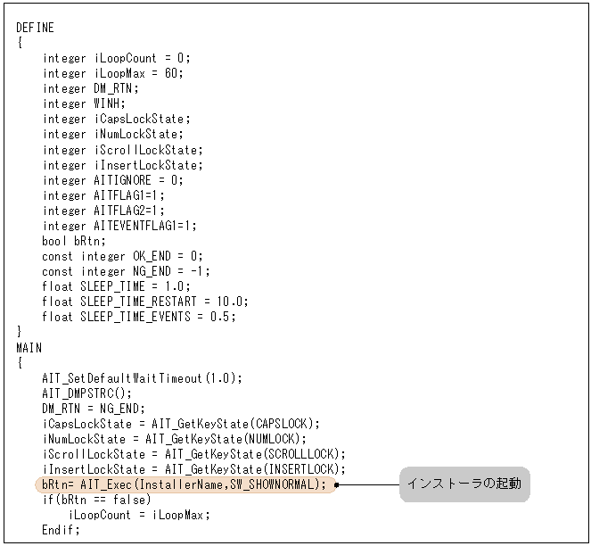Image resolution: width=591 pixels, height=546 pixels.
Task: Select 'float SLEEP_TIME_RESTART = 10.0;' line
Action: coord(145,302)
